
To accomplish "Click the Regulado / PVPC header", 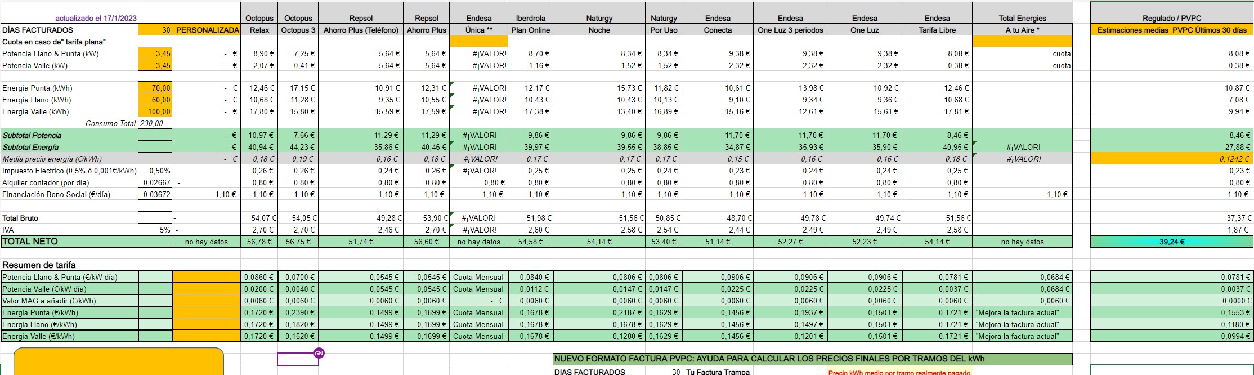I will pos(1172,18).
